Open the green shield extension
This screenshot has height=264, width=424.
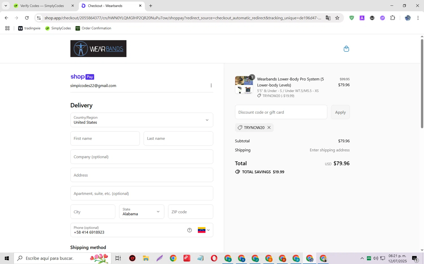click(352, 18)
